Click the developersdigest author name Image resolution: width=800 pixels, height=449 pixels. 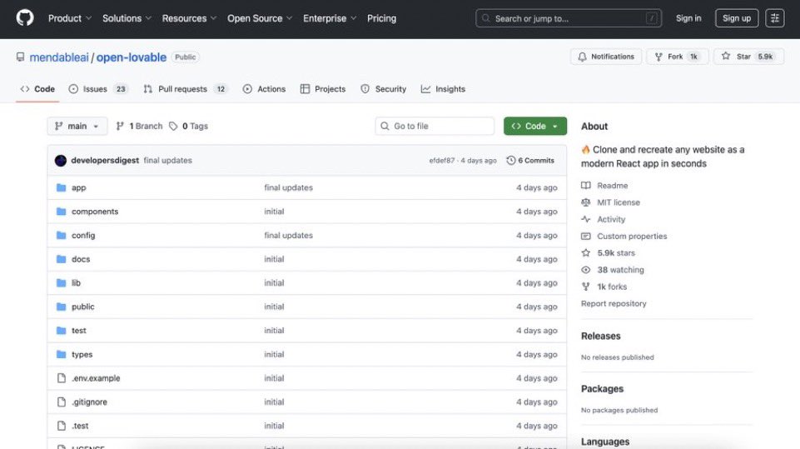click(105, 161)
